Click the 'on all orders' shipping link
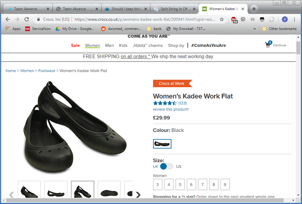The image size is (302, 204). pos(135,56)
